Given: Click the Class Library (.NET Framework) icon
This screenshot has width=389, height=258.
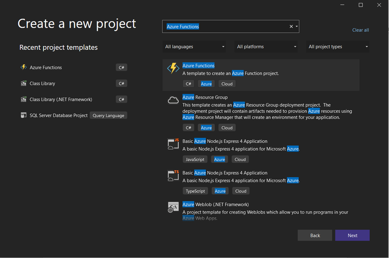Looking at the screenshot, I should pos(24,99).
